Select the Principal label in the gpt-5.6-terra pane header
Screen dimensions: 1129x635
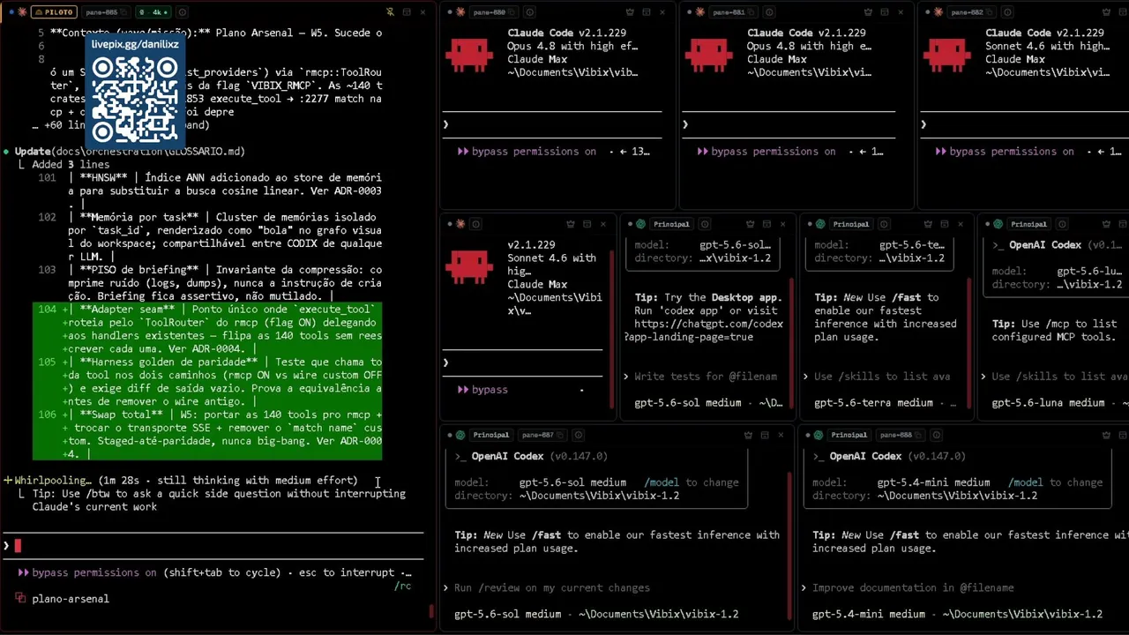[851, 224]
